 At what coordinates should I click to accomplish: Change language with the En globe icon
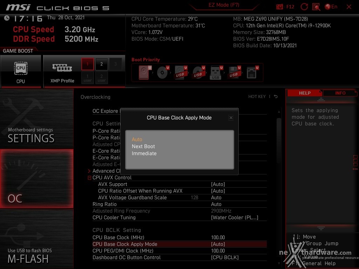[331, 7]
